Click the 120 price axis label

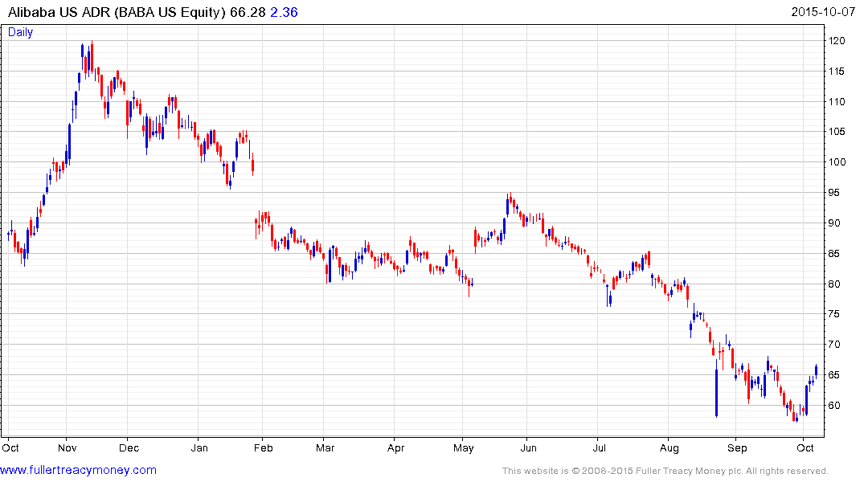837,41
